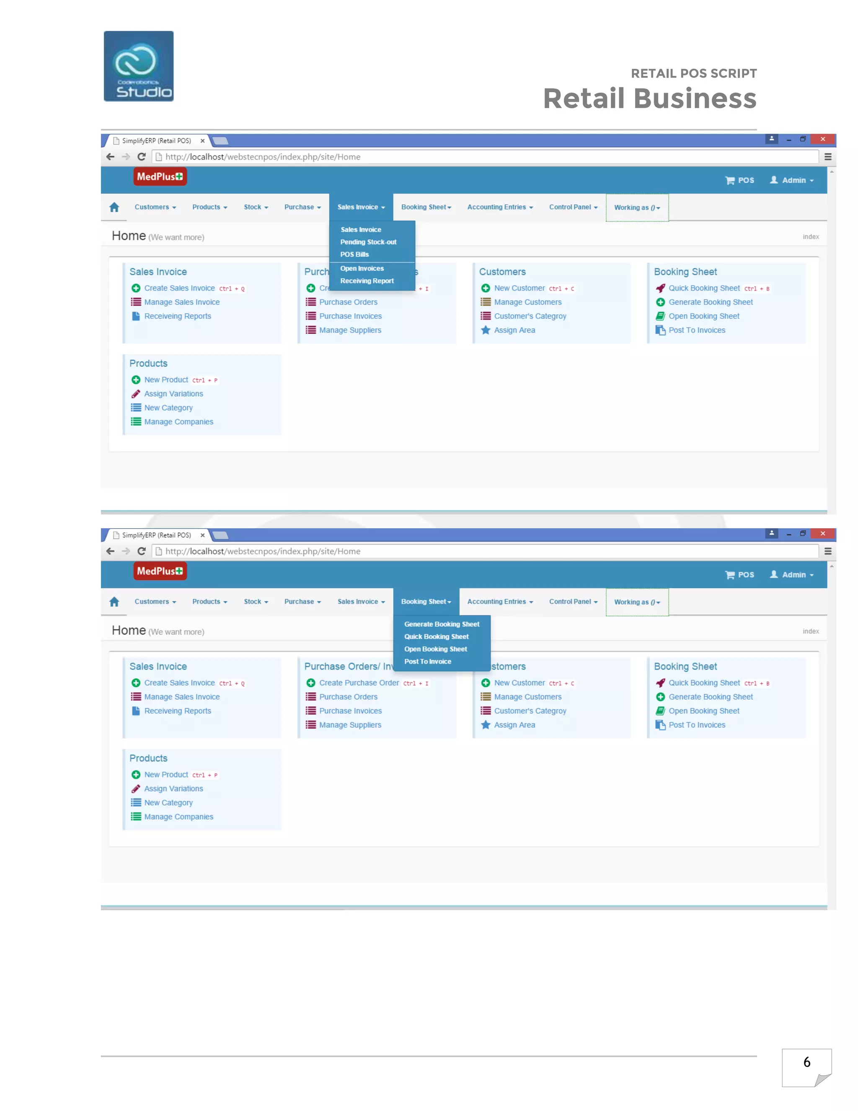The width and height of the screenshot is (858, 1111).
Task: Click the address bar in the top screenshot browser
Action: click(x=486, y=157)
